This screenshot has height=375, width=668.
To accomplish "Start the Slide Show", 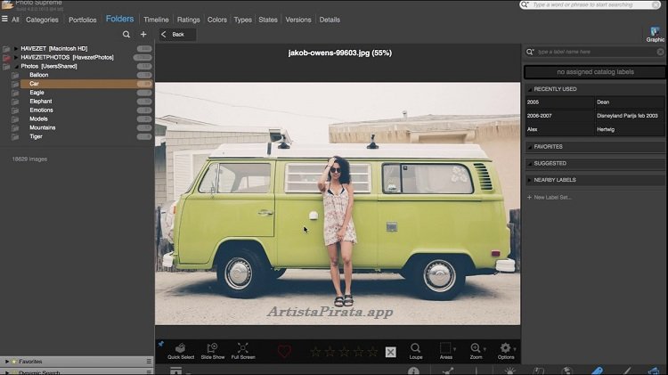I will [212, 349].
